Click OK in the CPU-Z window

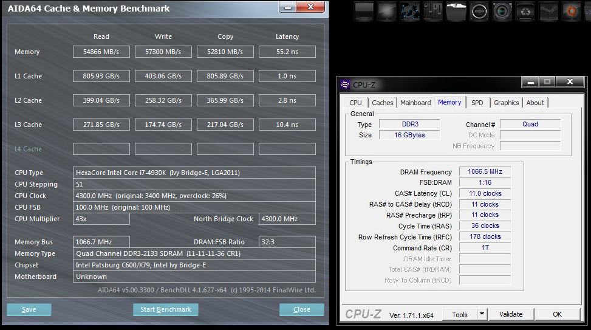(557, 314)
